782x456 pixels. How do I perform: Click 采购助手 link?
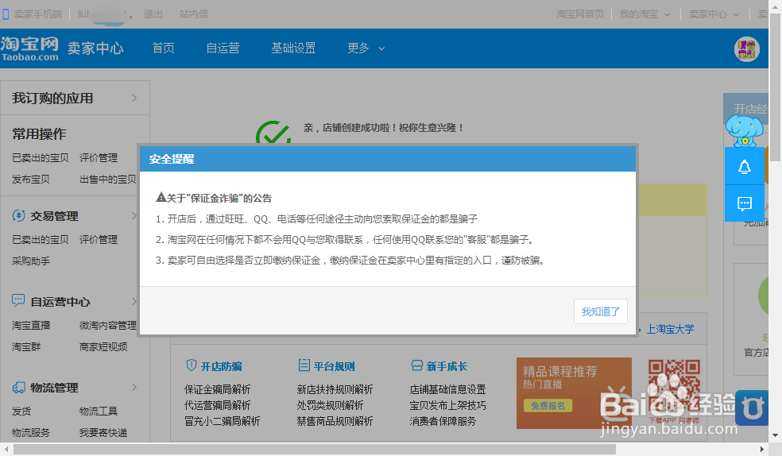31,261
